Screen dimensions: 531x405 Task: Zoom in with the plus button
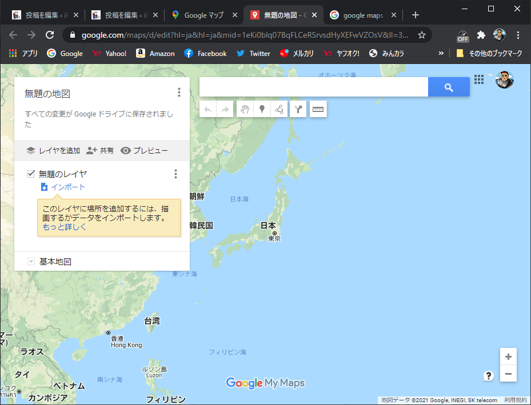508,356
